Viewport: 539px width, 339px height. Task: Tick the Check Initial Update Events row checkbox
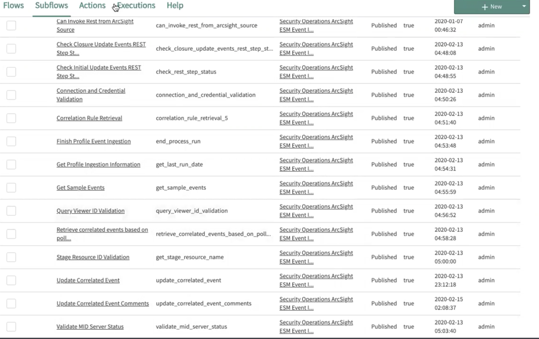pyautogui.click(x=12, y=72)
